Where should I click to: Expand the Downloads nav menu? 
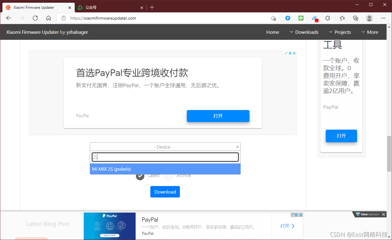pyautogui.click(x=304, y=32)
